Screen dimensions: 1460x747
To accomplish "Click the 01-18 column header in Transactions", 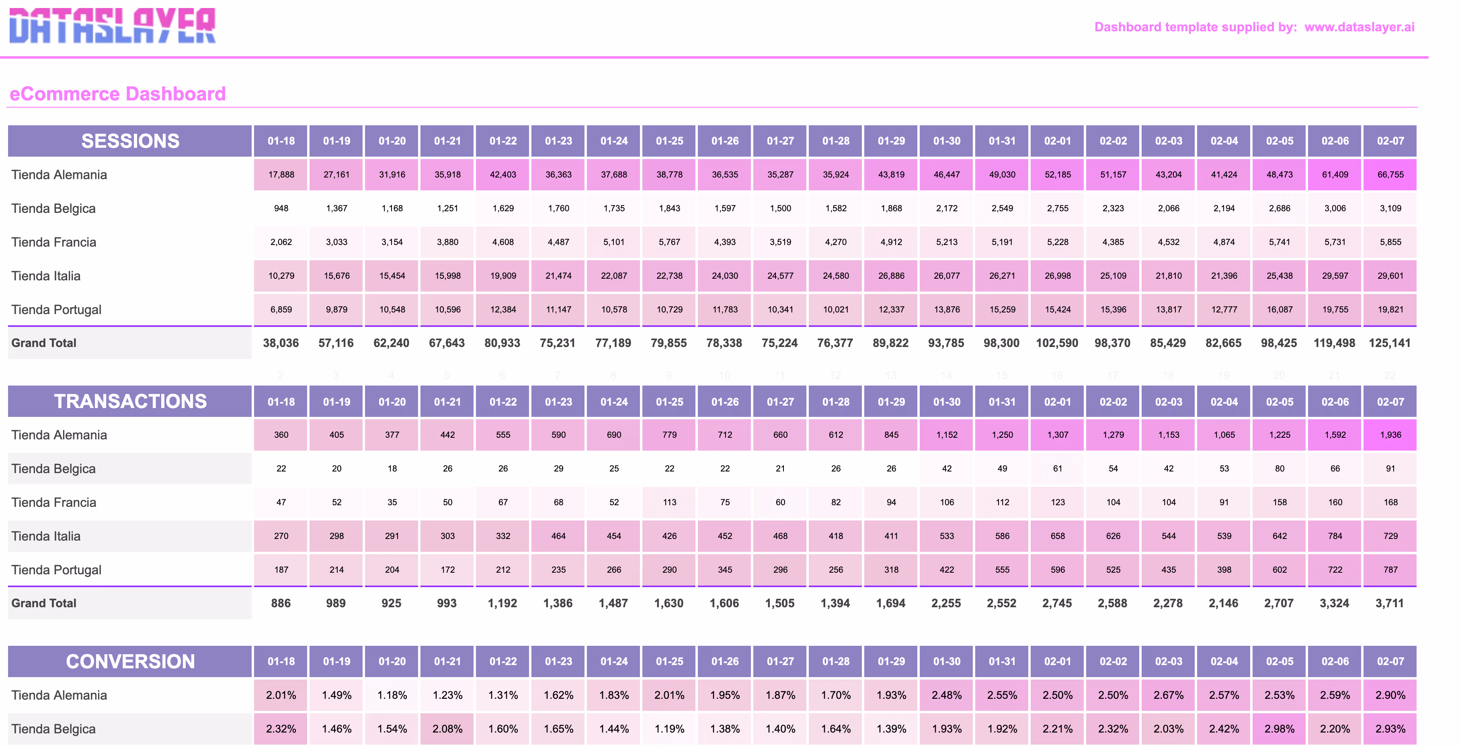I will (x=281, y=402).
